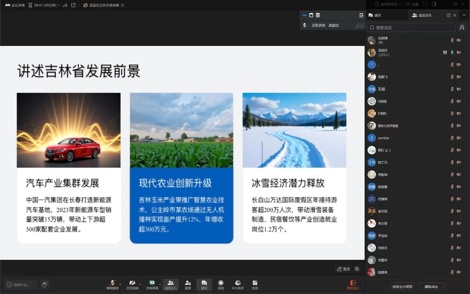Switch speaker strip to minimized bar view

(x=304, y=15)
